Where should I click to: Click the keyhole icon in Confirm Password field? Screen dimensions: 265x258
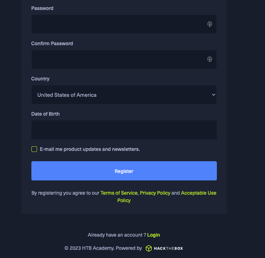pos(210,59)
